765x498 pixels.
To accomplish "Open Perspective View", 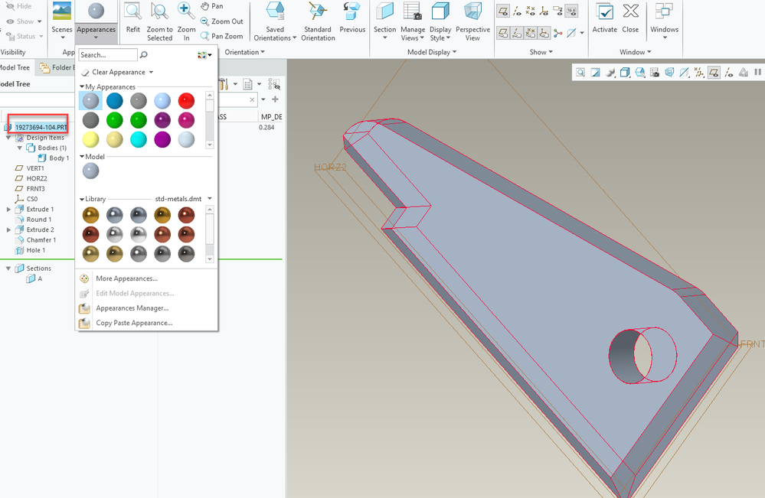I will tap(472, 12).
